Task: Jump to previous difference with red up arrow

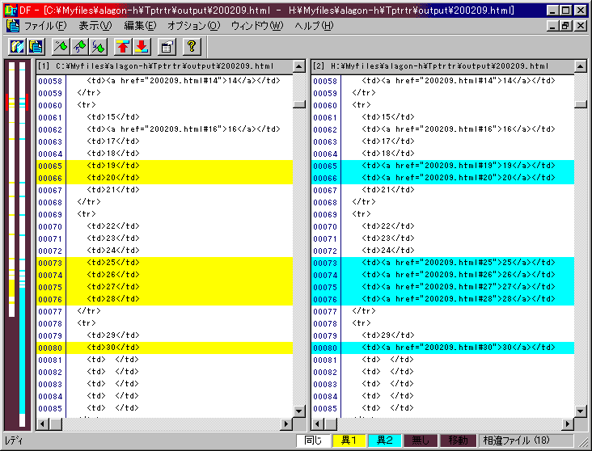Action: (123, 47)
